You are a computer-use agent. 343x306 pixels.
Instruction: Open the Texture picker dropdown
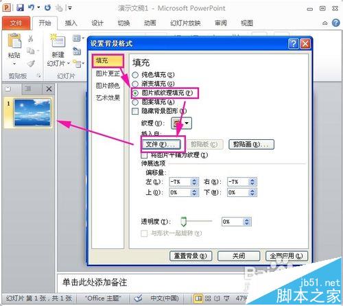pyautogui.click(x=181, y=123)
